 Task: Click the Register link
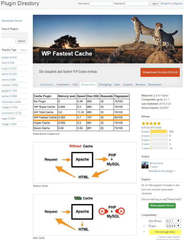point(178,3)
